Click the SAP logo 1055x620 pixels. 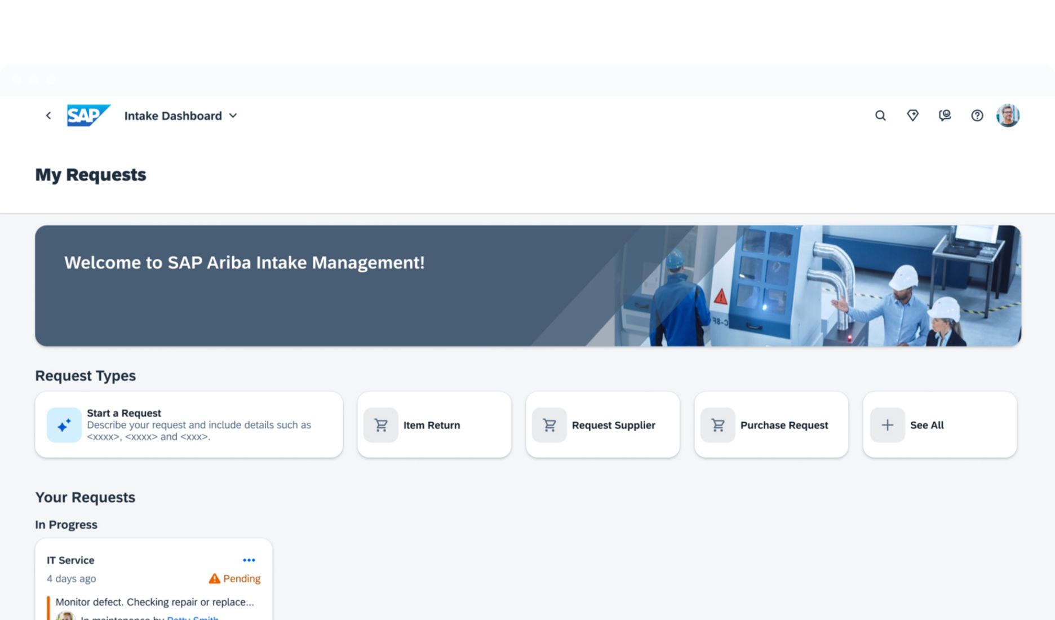(x=88, y=116)
